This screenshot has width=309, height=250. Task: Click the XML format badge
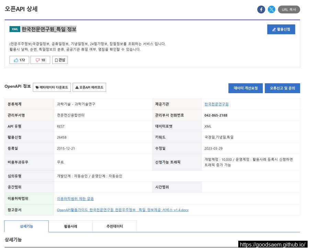click(15, 29)
